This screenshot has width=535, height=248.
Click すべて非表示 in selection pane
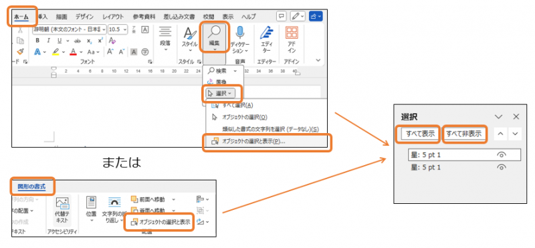click(x=463, y=134)
